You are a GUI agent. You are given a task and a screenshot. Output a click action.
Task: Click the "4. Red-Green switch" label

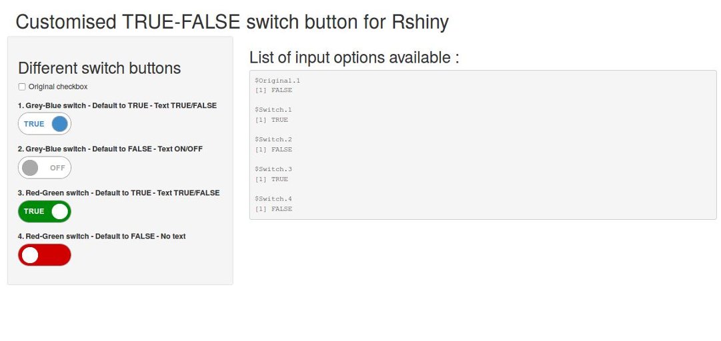tap(101, 236)
